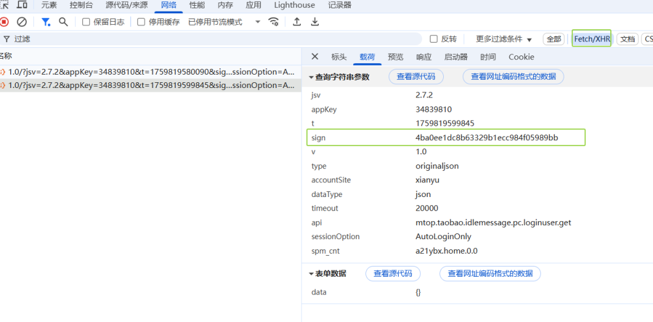Click spm_cnt value a21ybx.home.0.0
Screen dimensions: 653x322
(x=446, y=251)
